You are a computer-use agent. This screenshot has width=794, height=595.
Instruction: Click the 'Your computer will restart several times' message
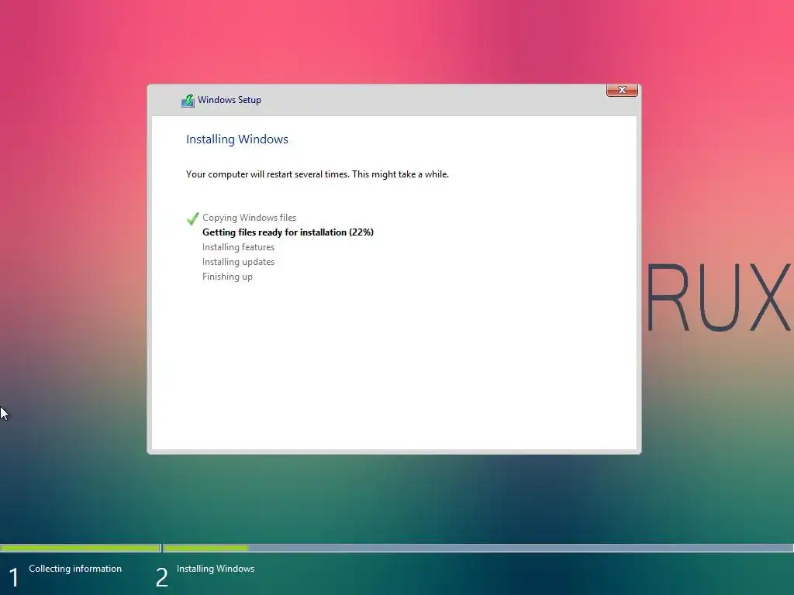coord(317,174)
